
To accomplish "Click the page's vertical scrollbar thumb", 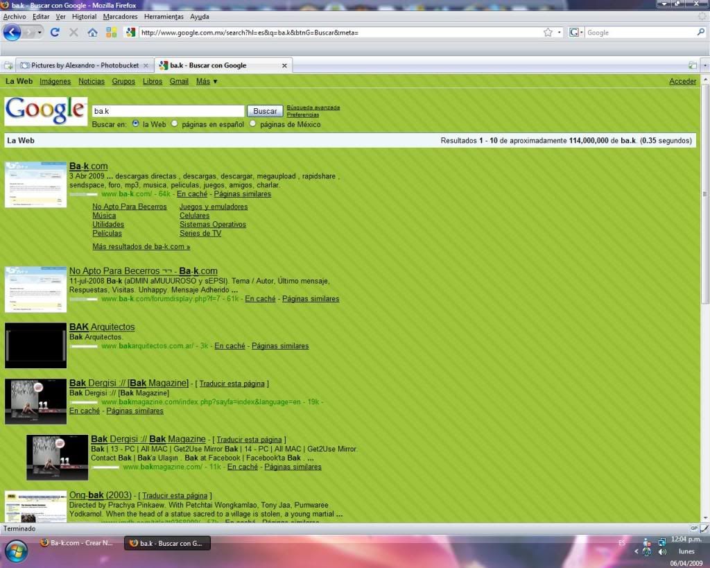I will (x=705, y=195).
